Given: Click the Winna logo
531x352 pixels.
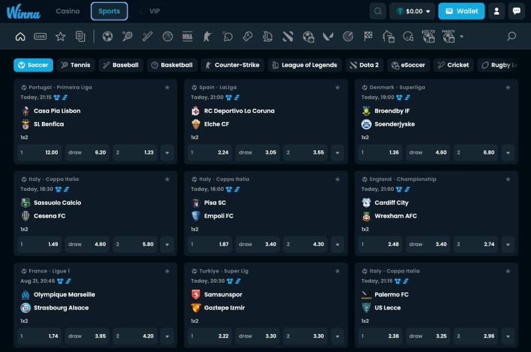Looking at the screenshot, I should point(23,12).
